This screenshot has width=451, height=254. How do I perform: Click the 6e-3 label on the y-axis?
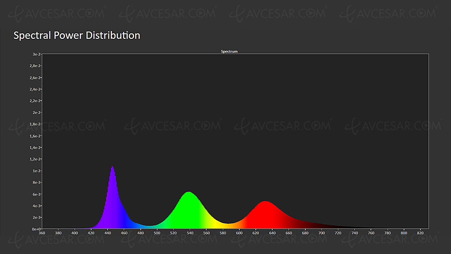tap(36, 194)
